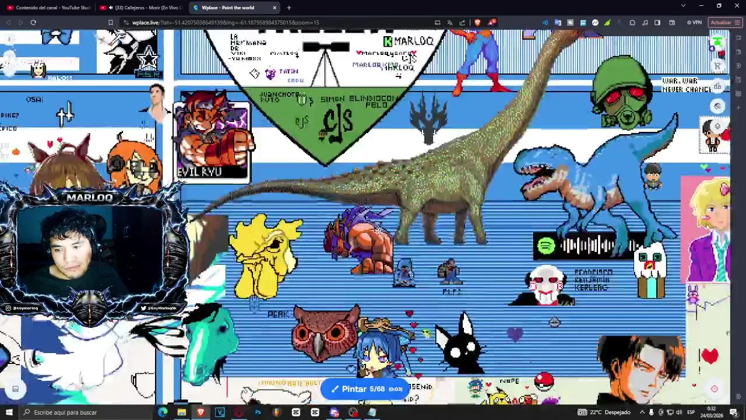Click the round info button at the map's lower left
Viewport: 746px width, 420px height.
coord(15,389)
